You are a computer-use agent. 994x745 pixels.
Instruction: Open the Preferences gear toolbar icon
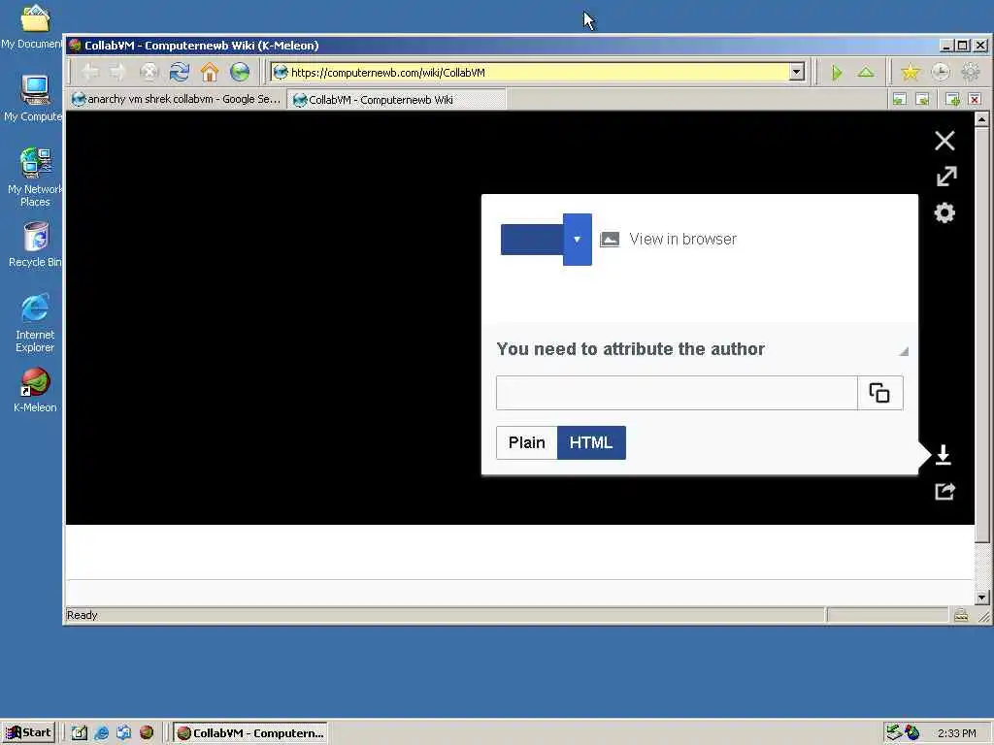pyautogui.click(x=971, y=73)
